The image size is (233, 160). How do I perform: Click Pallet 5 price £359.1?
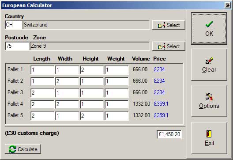pos(161,115)
